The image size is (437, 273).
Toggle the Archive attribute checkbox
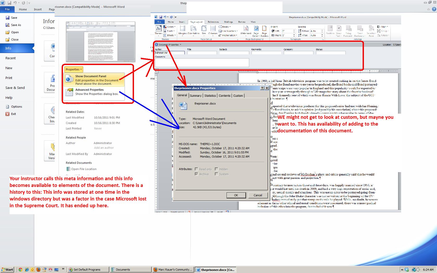click(196, 174)
